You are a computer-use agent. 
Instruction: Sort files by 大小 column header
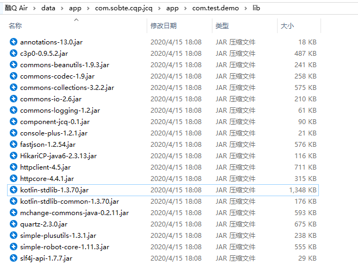tap(287, 26)
